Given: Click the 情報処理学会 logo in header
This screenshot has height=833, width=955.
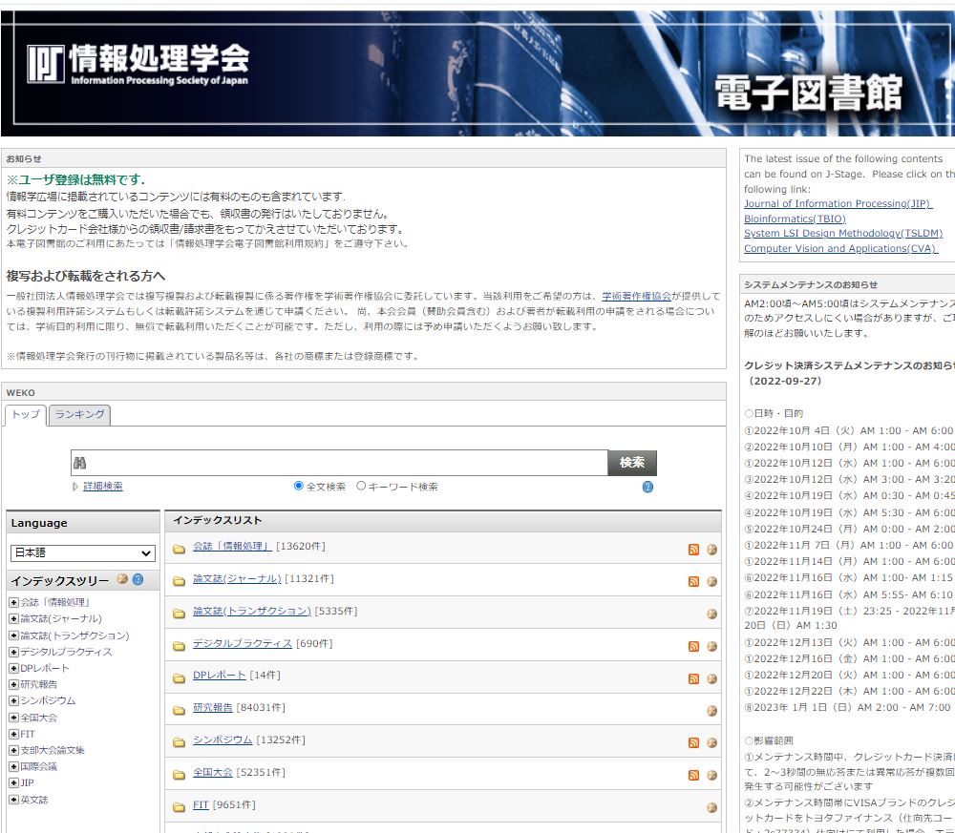Looking at the screenshot, I should [x=138, y=63].
